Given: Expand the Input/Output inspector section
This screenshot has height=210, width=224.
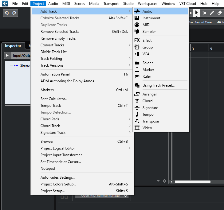Looking at the screenshot, I should pos(7,55).
